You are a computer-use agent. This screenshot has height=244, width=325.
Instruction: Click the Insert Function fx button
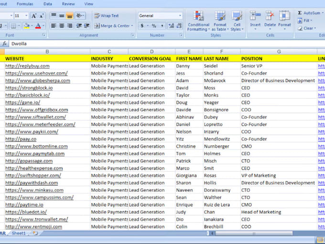(4, 44)
